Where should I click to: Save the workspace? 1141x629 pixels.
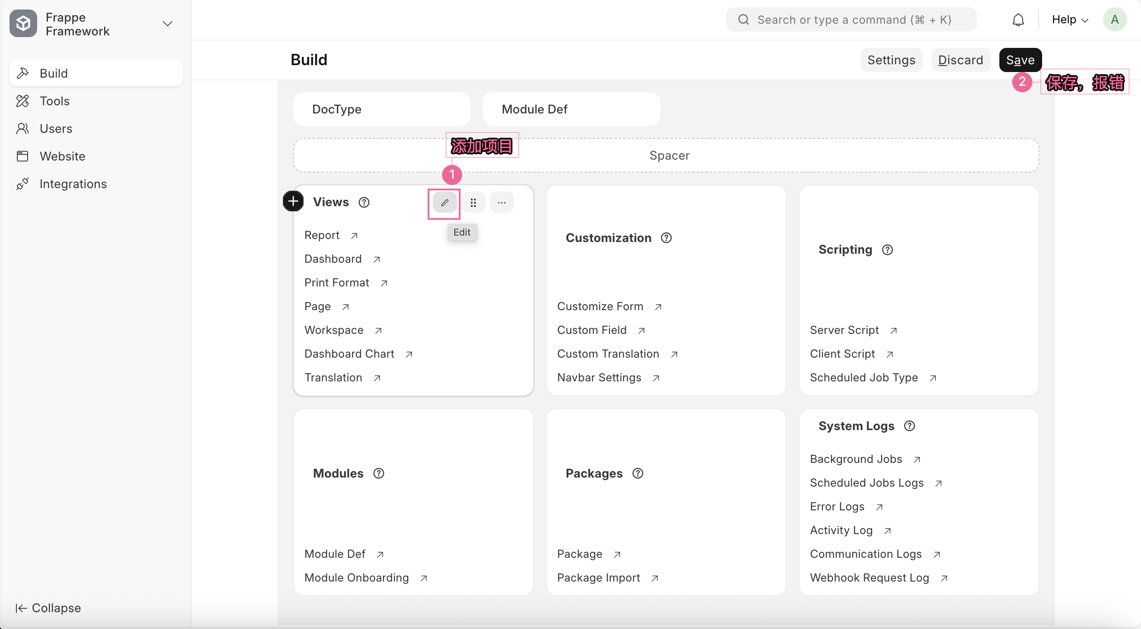(1020, 60)
